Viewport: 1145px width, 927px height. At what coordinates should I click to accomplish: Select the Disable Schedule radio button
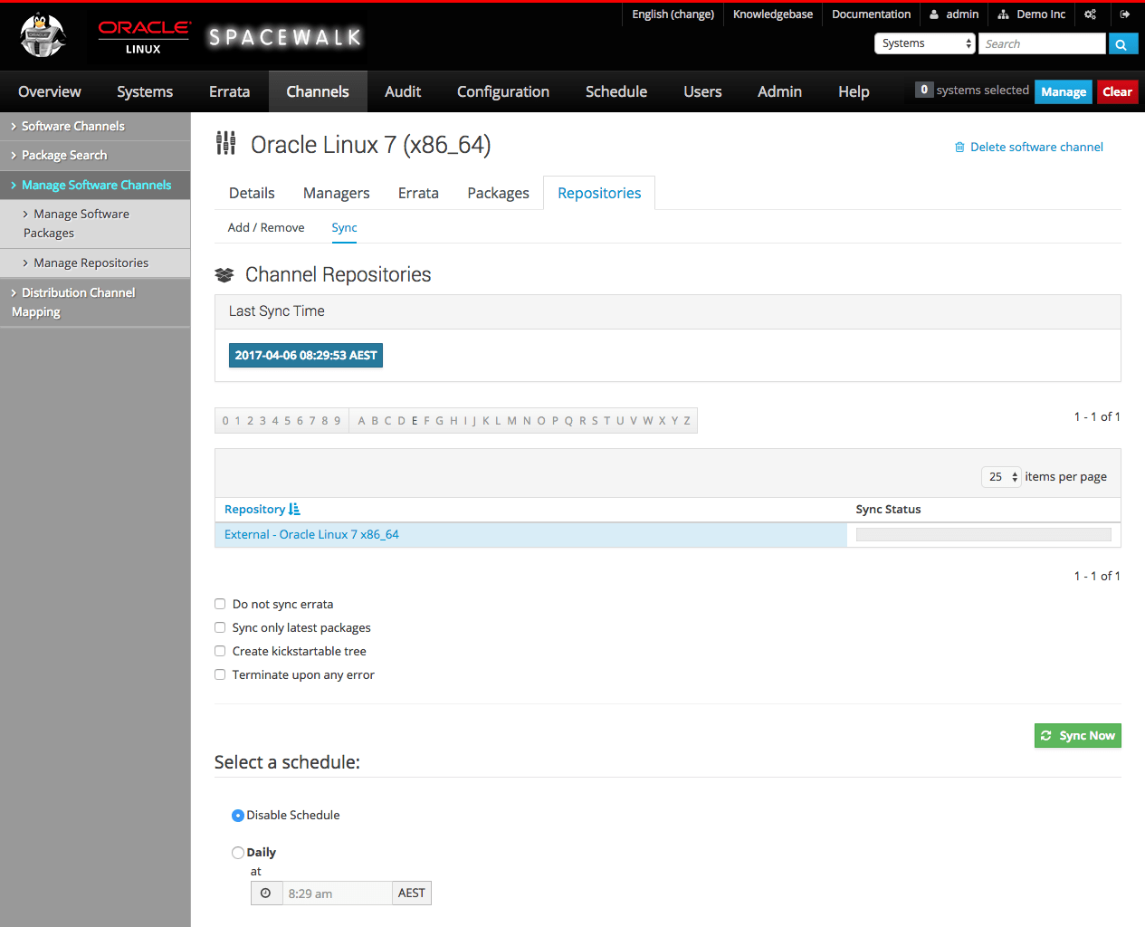[x=238, y=816]
